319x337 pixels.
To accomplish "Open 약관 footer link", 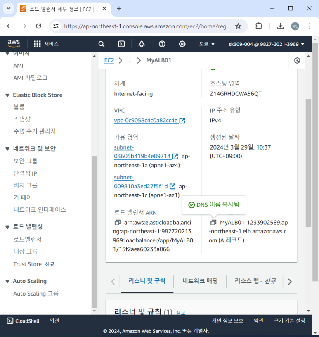I will (x=258, y=320).
